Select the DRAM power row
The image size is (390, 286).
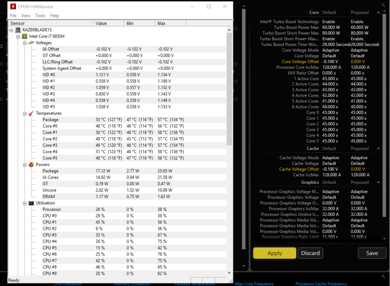(134, 196)
